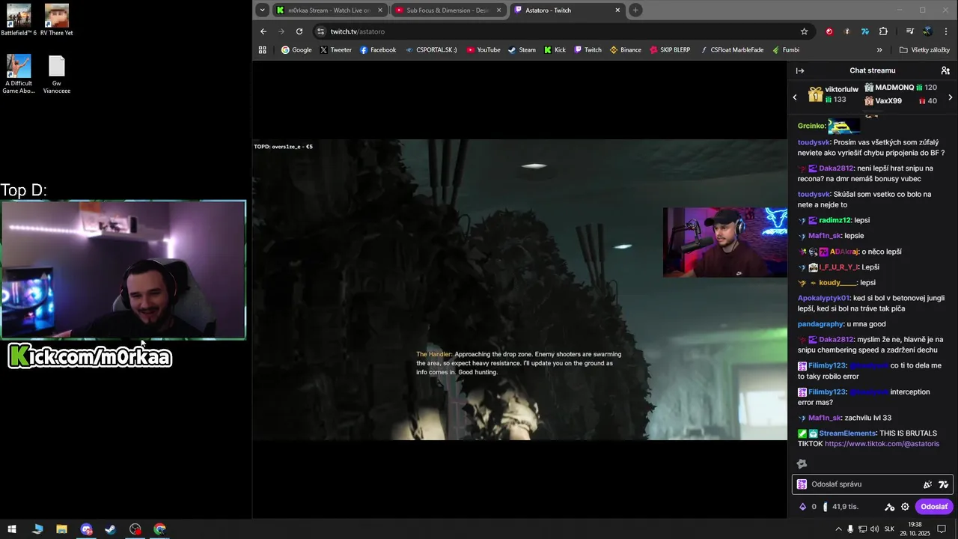Open chat identity badge in message box

(x=802, y=484)
